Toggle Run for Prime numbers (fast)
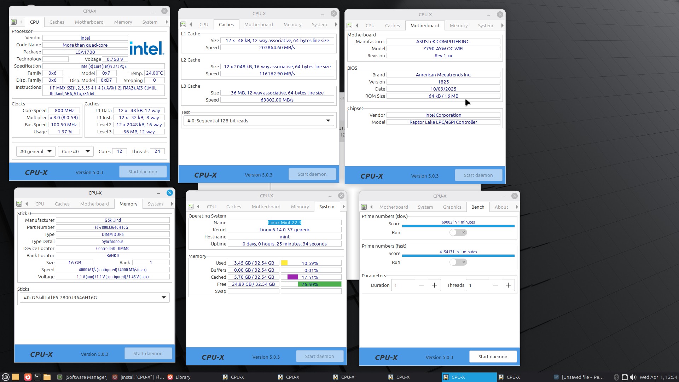The height and width of the screenshot is (382, 679). pyautogui.click(x=458, y=262)
